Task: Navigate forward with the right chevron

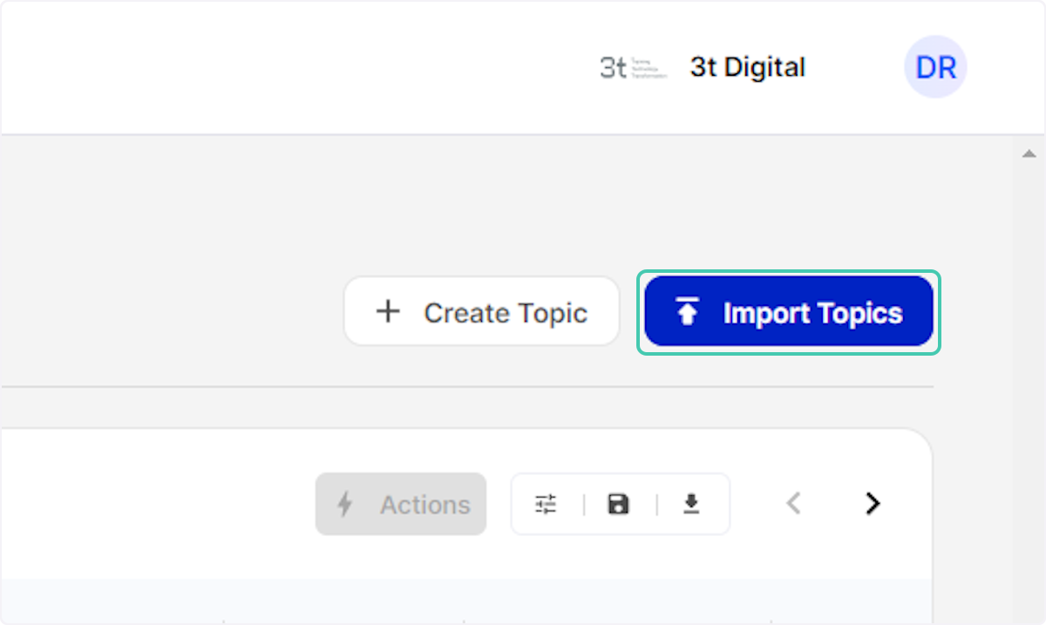Action: pyautogui.click(x=873, y=504)
